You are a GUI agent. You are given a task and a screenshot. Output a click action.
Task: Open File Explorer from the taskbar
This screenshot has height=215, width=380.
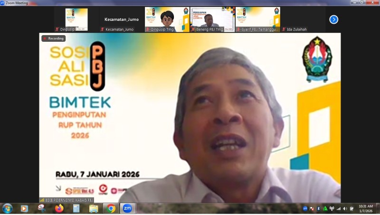tap(94, 208)
